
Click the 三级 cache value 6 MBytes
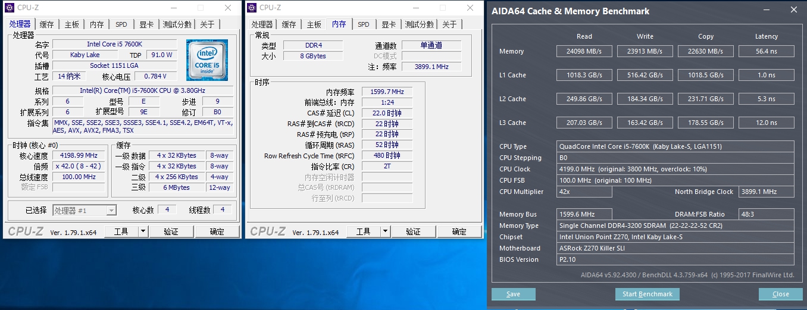pos(176,187)
